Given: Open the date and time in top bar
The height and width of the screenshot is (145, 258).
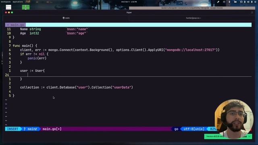Looking at the screenshot, I should (x=129, y=2).
